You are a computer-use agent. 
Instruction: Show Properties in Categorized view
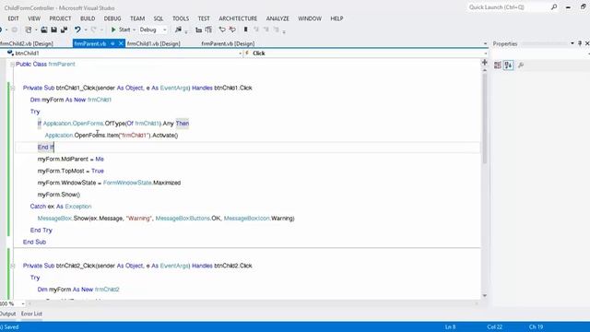(498, 65)
